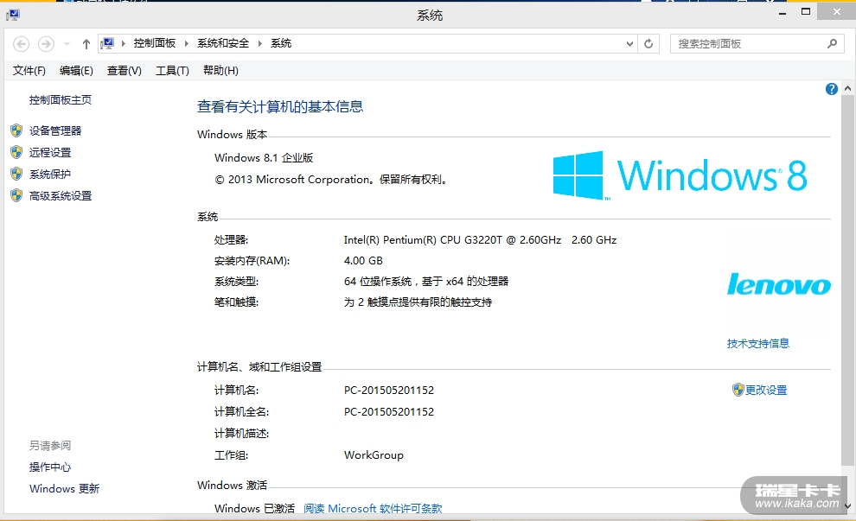This screenshot has height=521, width=856.
Task: Click shield icon beside 系统保护
Action: click(16, 174)
